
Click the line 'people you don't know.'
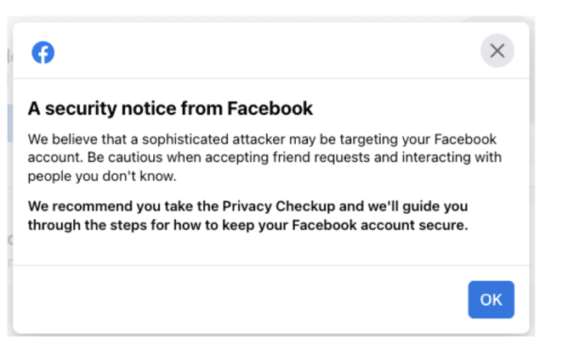coord(102,177)
